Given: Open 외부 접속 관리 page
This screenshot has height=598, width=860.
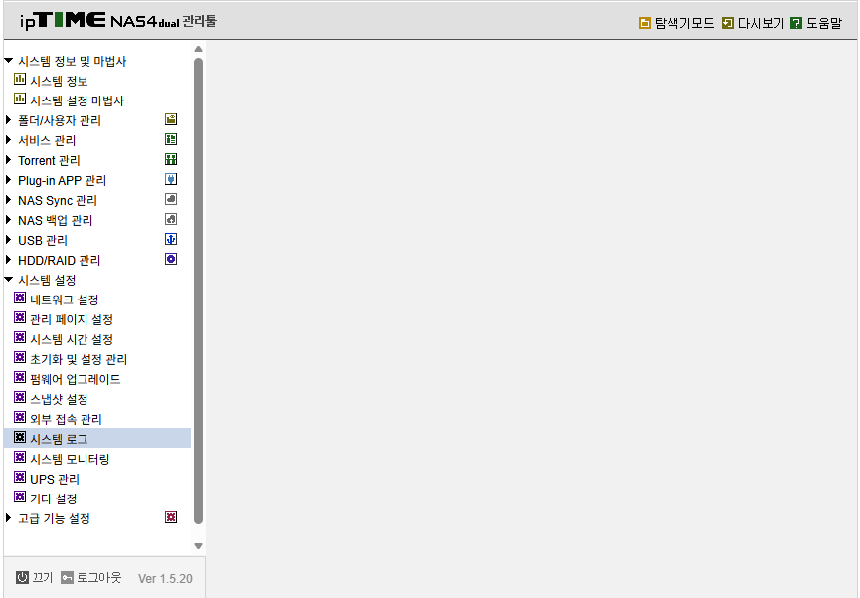Looking at the screenshot, I should [66, 420].
